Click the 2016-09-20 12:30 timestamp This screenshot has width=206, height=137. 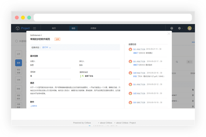click(154, 84)
